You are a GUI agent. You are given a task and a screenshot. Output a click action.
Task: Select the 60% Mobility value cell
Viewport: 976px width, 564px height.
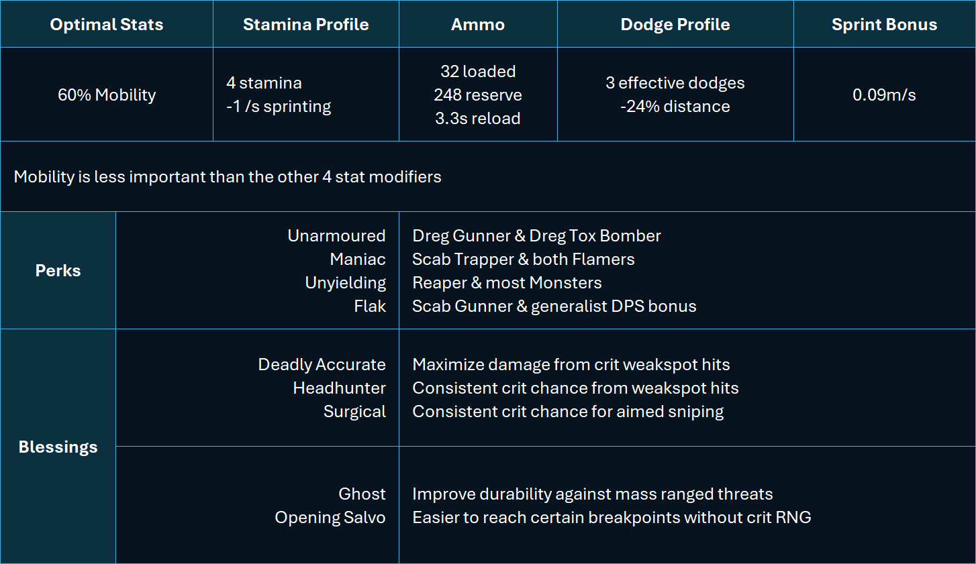pos(107,95)
